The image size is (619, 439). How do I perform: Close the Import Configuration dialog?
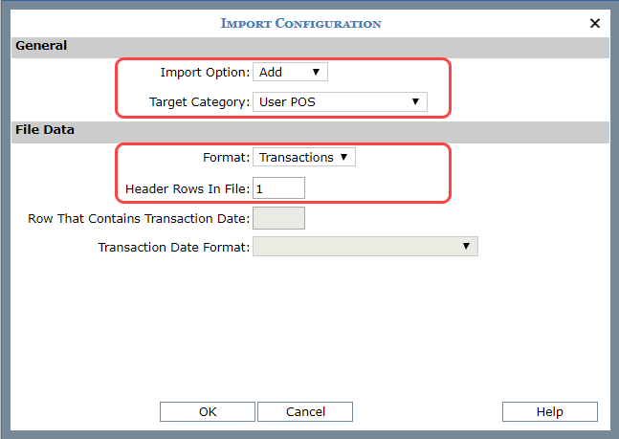point(594,24)
